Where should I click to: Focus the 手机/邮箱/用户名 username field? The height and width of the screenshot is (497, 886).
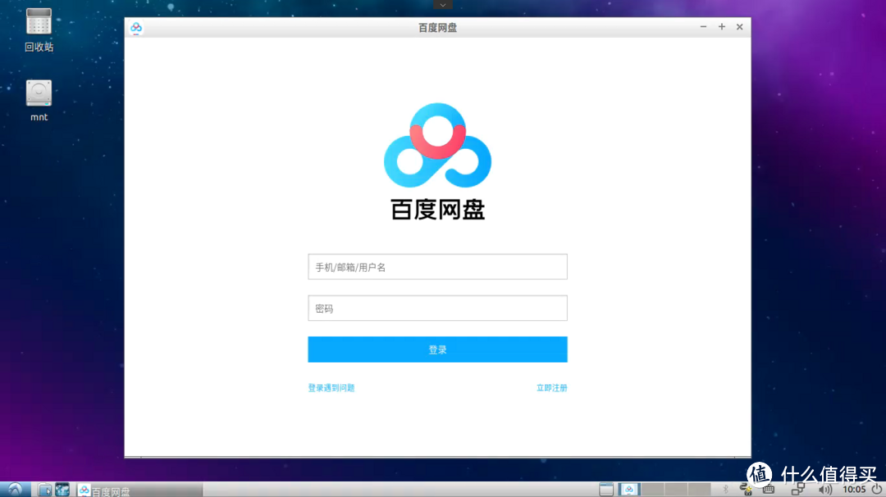click(437, 267)
